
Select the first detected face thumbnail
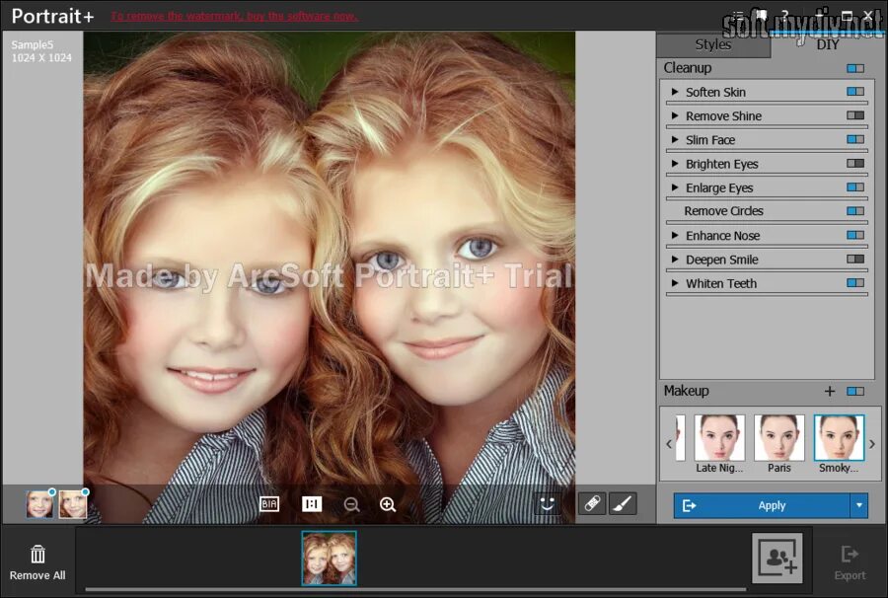(39, 504)
